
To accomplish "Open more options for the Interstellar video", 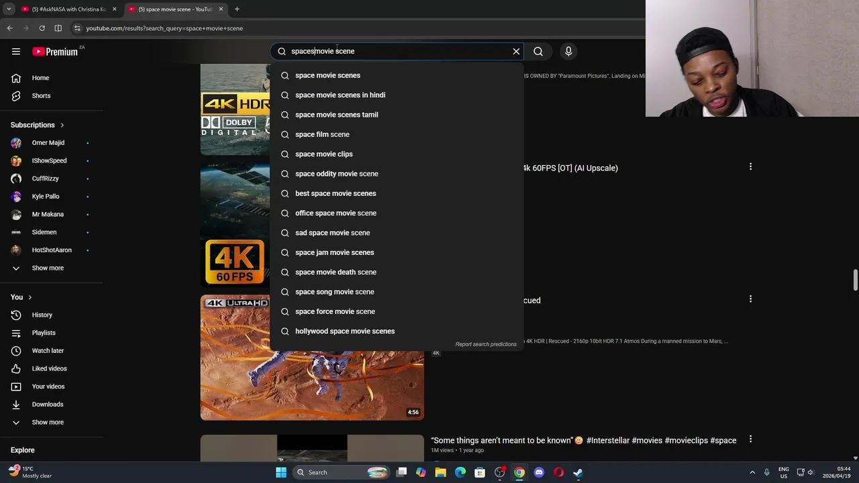I will click(x=750, y=439).
